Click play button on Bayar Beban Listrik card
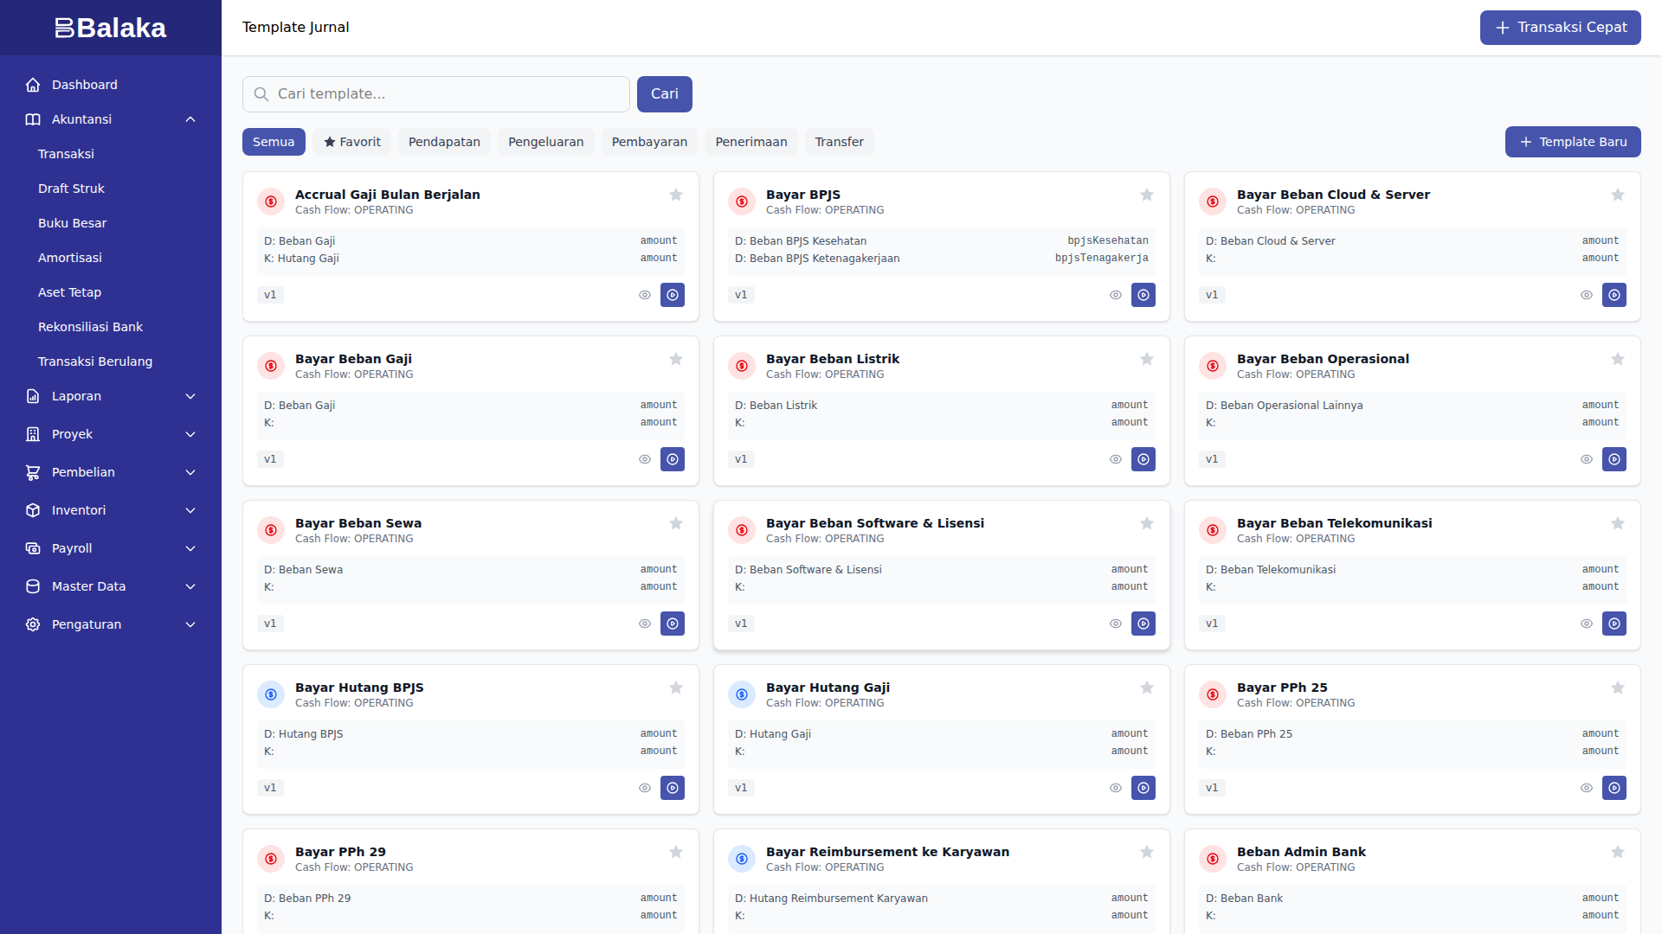Screen dimensions: 1662x934 tap(1143, 459)
